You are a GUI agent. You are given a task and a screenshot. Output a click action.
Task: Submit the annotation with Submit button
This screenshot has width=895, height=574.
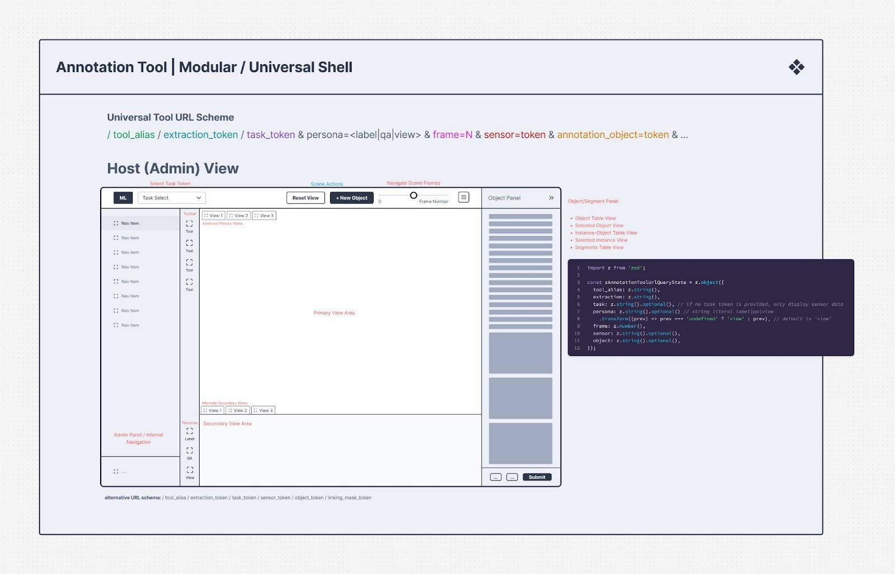[x=537, y=477]
